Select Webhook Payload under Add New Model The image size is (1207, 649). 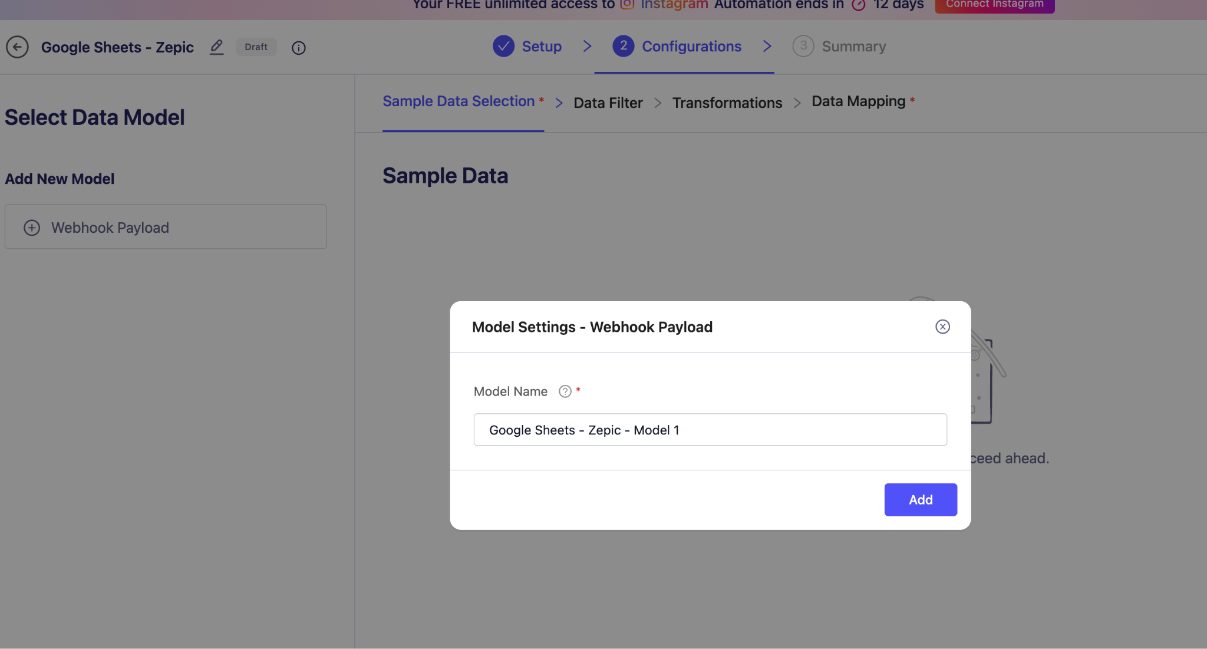[x=110, y=228]
